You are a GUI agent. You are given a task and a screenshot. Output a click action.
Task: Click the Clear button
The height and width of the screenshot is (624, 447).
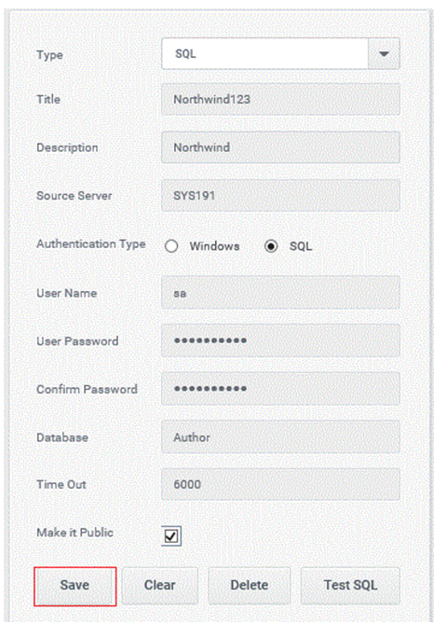coord(160,586)
